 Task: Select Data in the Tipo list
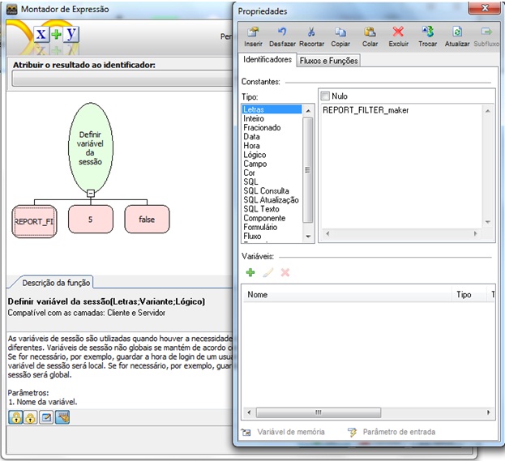pyautogui.click(x=272, y=136)
